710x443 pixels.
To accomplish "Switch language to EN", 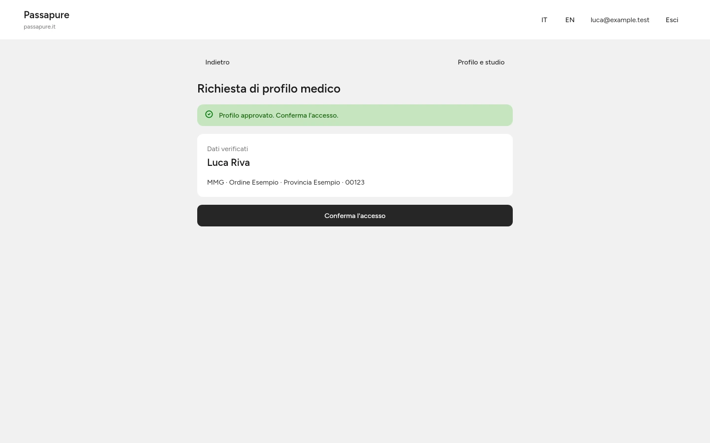I will tap(570, 20).
